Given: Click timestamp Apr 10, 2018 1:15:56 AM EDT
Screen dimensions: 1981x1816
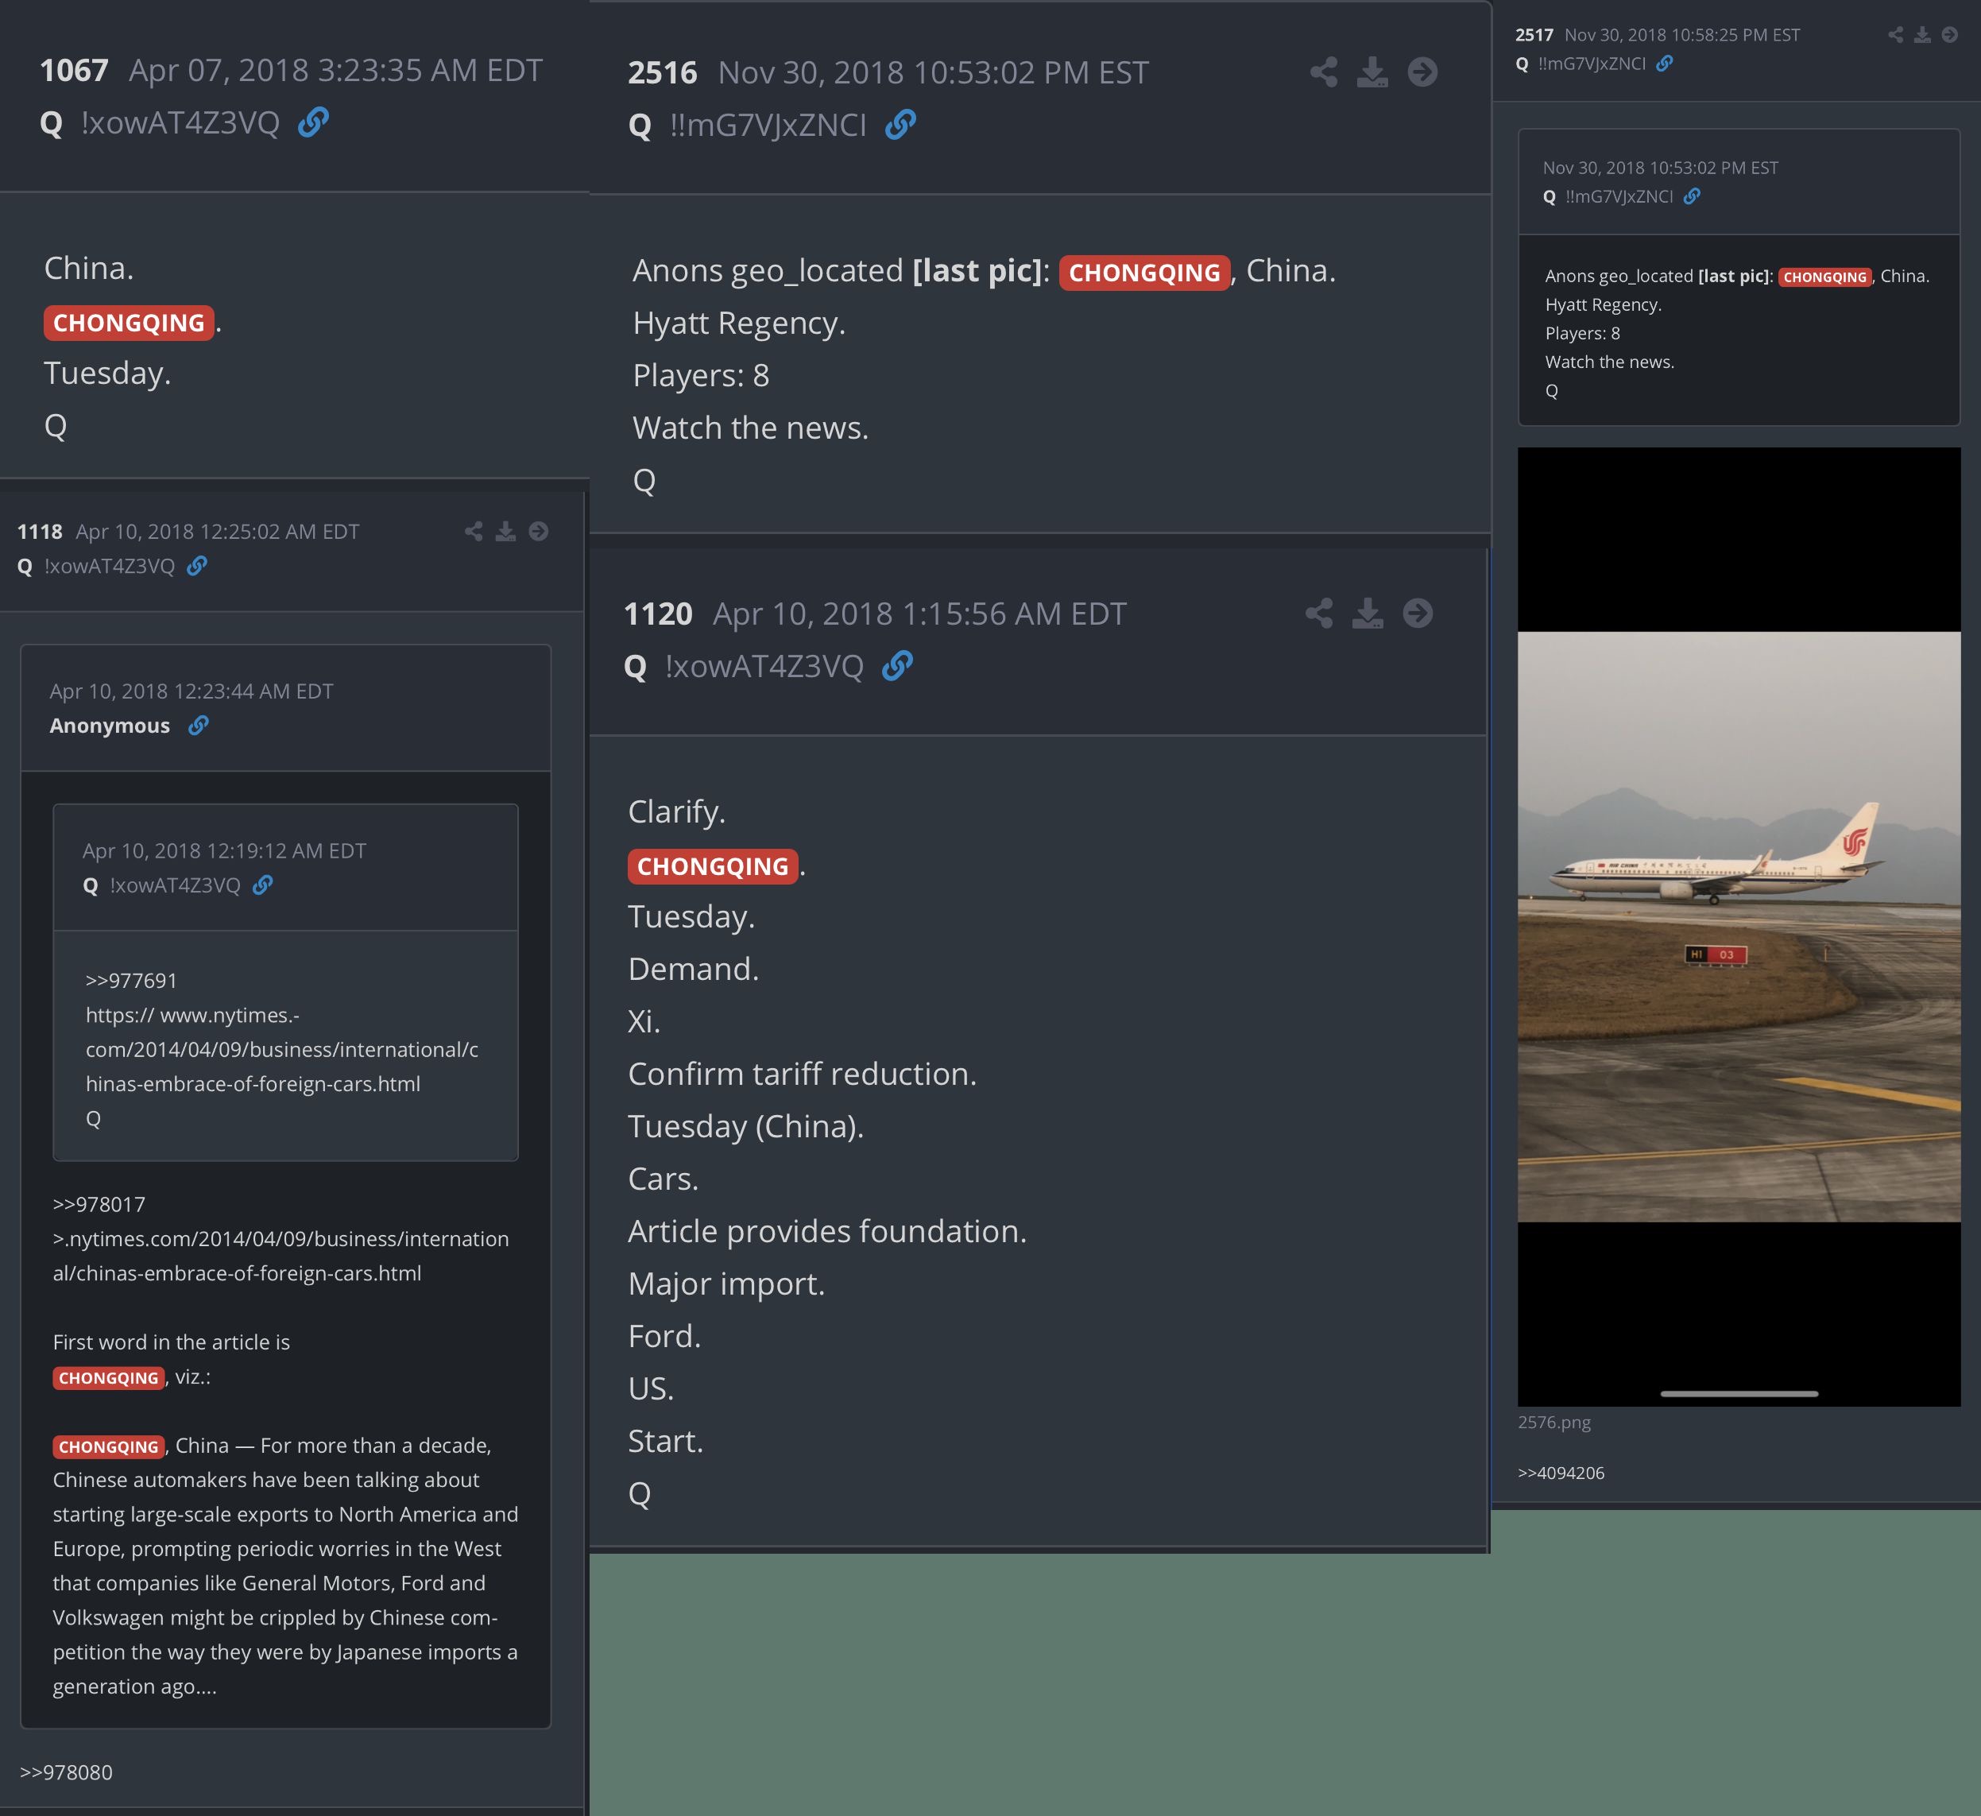Looking at the screenshot, I should coord(919,614).
